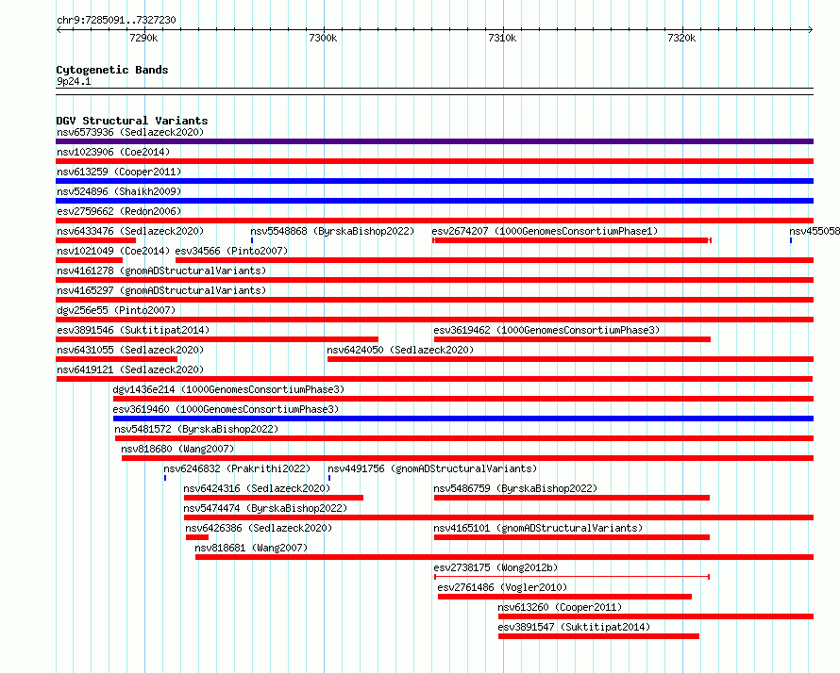The width and height of the screenshot is (840, 673).
Task: Click nsv818681 (Wang2007) label
Action: pos(251,548)
